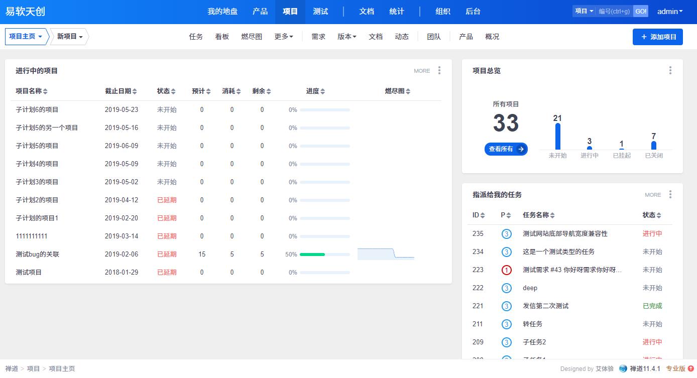697x378 pixels.
Task: Sort projects by 截止日期 column arrows
Action: tap(135, 91)
